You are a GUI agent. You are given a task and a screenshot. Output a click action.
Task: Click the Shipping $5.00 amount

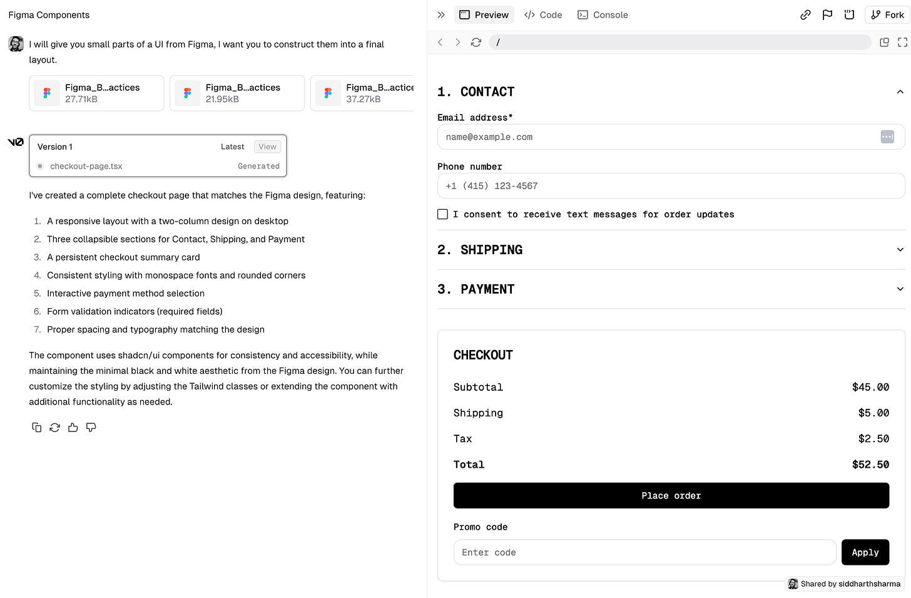(873, 413)
